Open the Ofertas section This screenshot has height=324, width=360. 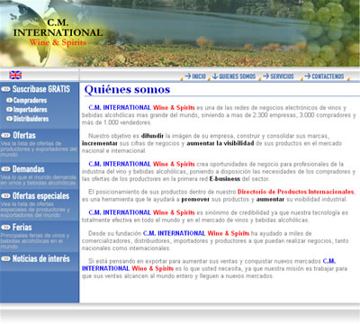point(24,135)
